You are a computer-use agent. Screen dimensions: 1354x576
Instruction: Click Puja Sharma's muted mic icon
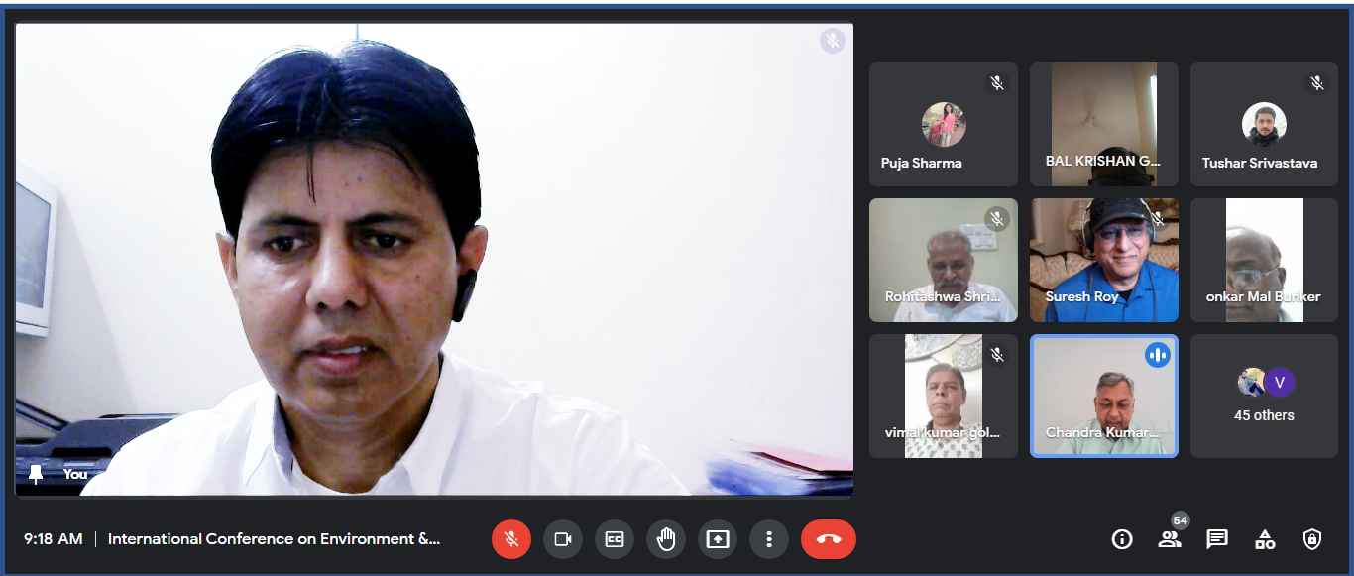[997, 83]
